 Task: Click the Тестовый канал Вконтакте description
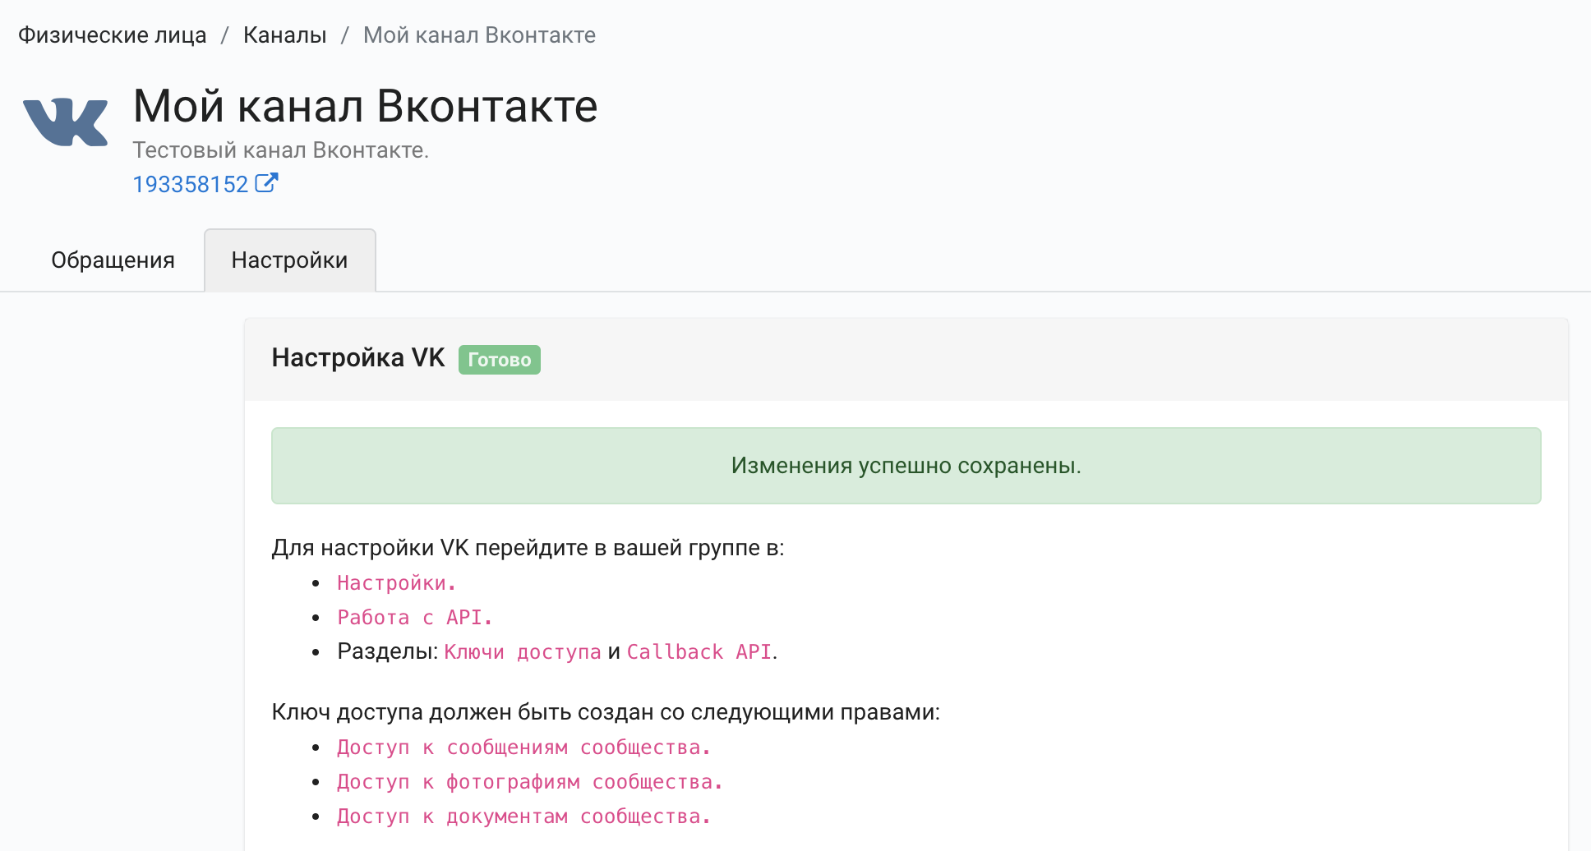tap(281, 150)
